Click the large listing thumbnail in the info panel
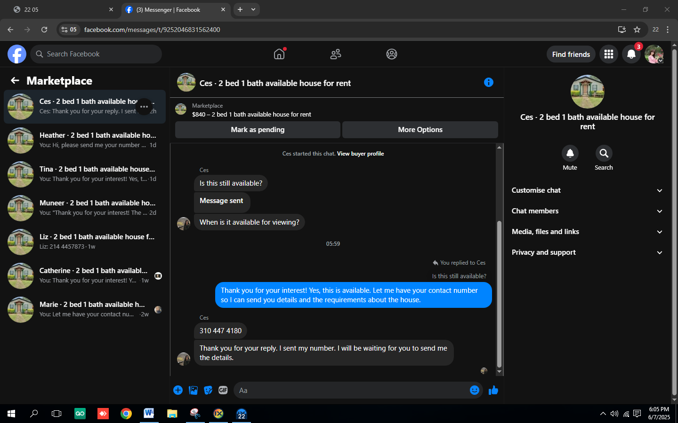The width and height of the screenshot is (678, 423). (588, 92)
